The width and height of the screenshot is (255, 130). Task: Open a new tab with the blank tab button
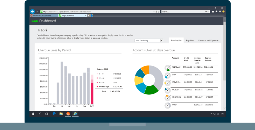coord(89,15)
